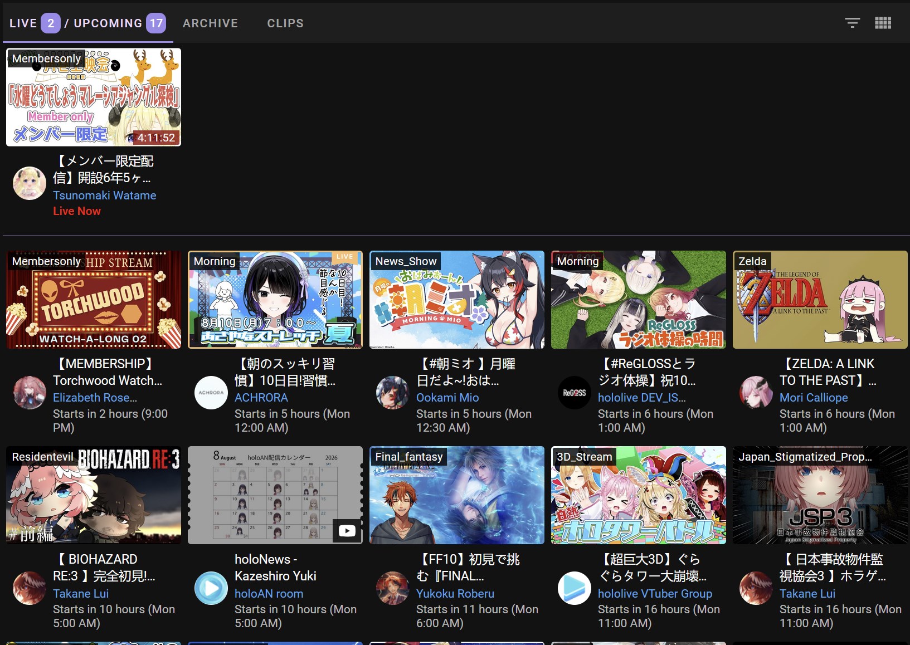Viewport: 910px width, 645px height.
Task: Open the Archive tab
Action: tap(210, 23)
